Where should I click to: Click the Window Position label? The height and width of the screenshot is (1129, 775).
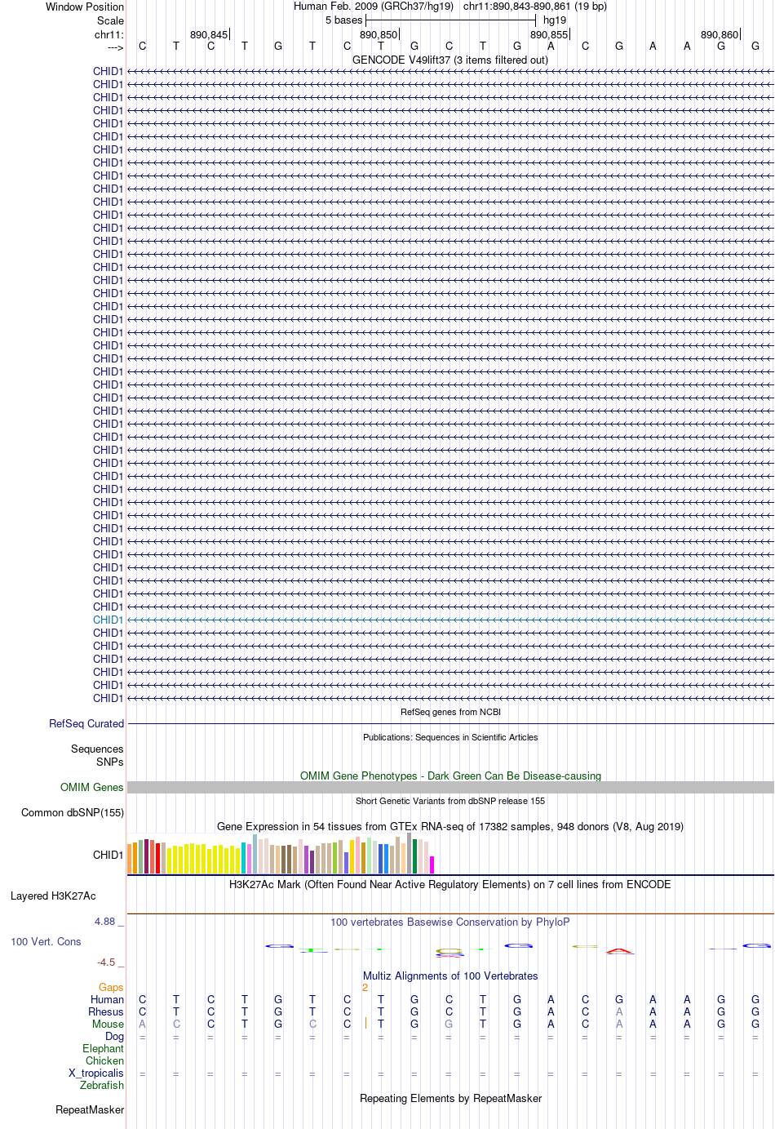tap(85, 7)
